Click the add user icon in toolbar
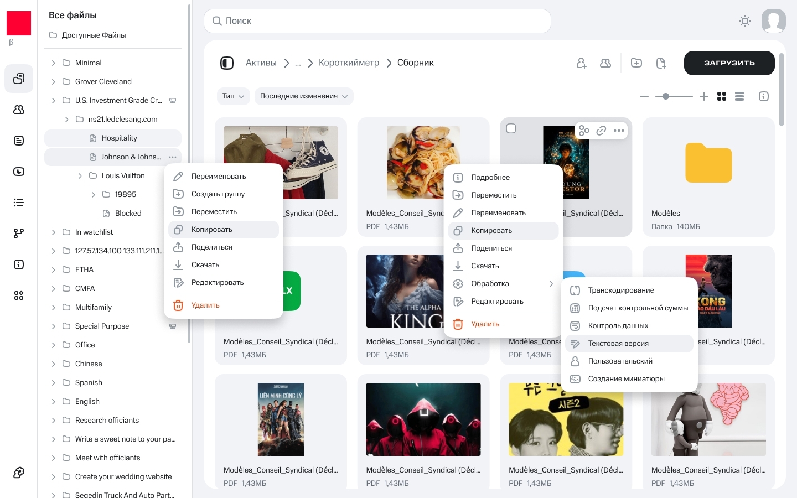This screenshot has width=797, height=498. [581, 63]
